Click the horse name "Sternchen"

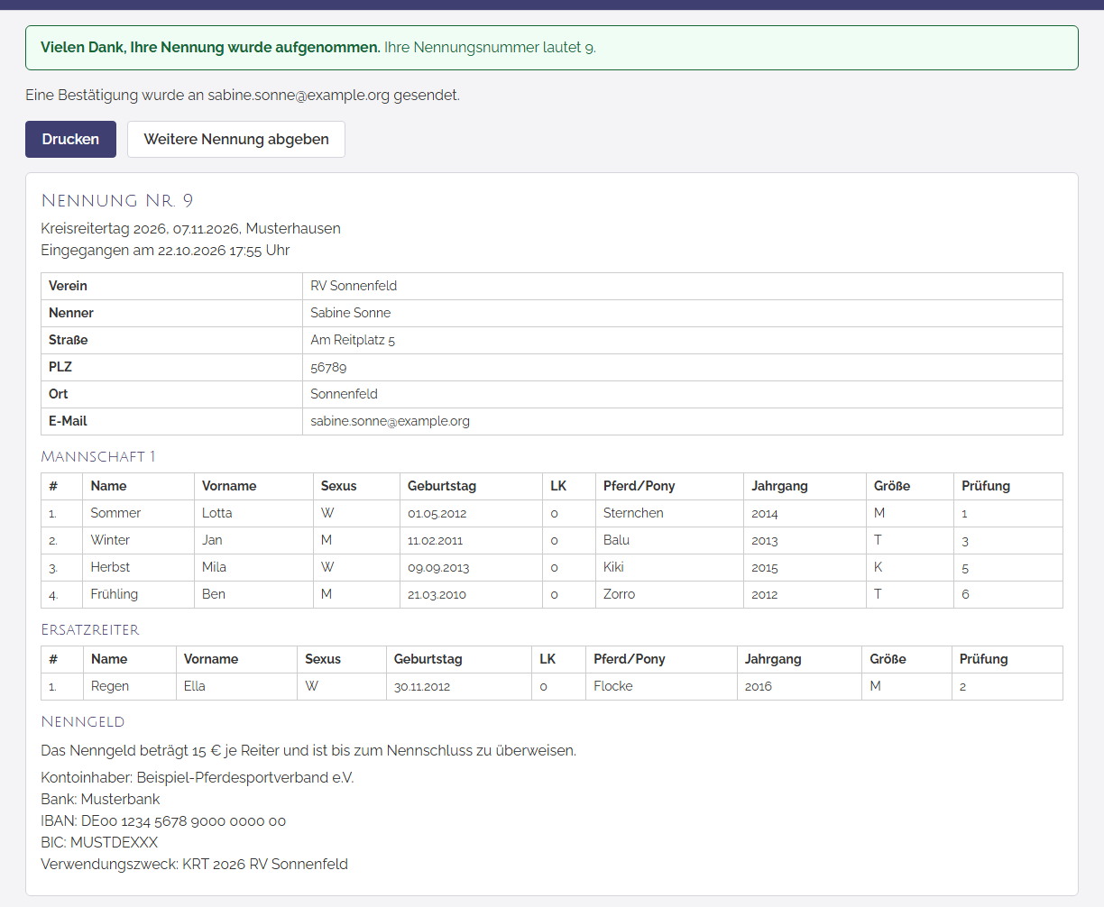pos(633,513)
